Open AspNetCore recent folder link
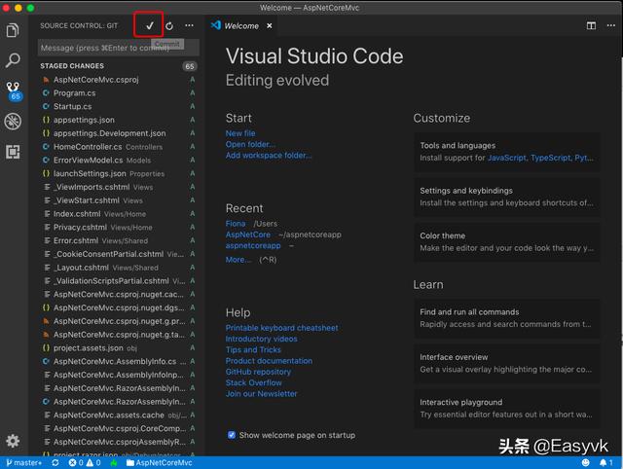 tap(248, 234)
